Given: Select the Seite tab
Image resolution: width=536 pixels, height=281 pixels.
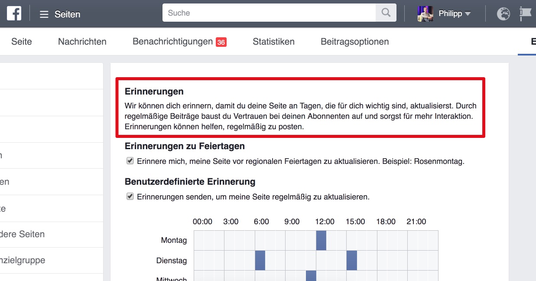Looking at the screenshot, I should (22, 42).
